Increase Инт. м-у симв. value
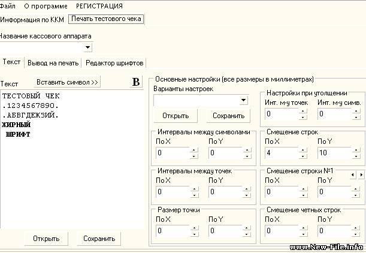This screenshot has width=366, height=253. click(x=356, y=111)
